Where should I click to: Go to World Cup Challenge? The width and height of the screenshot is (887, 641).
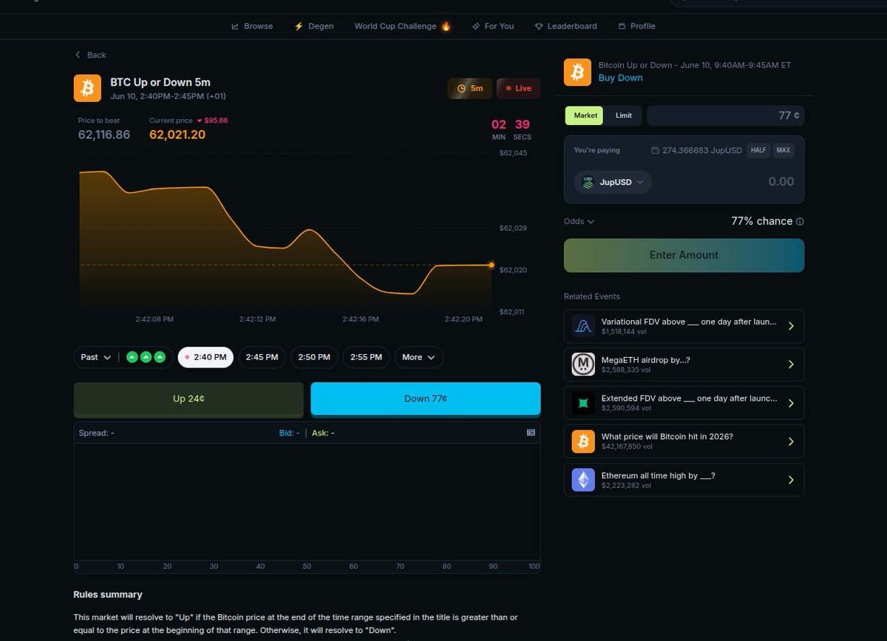(402, 26)
